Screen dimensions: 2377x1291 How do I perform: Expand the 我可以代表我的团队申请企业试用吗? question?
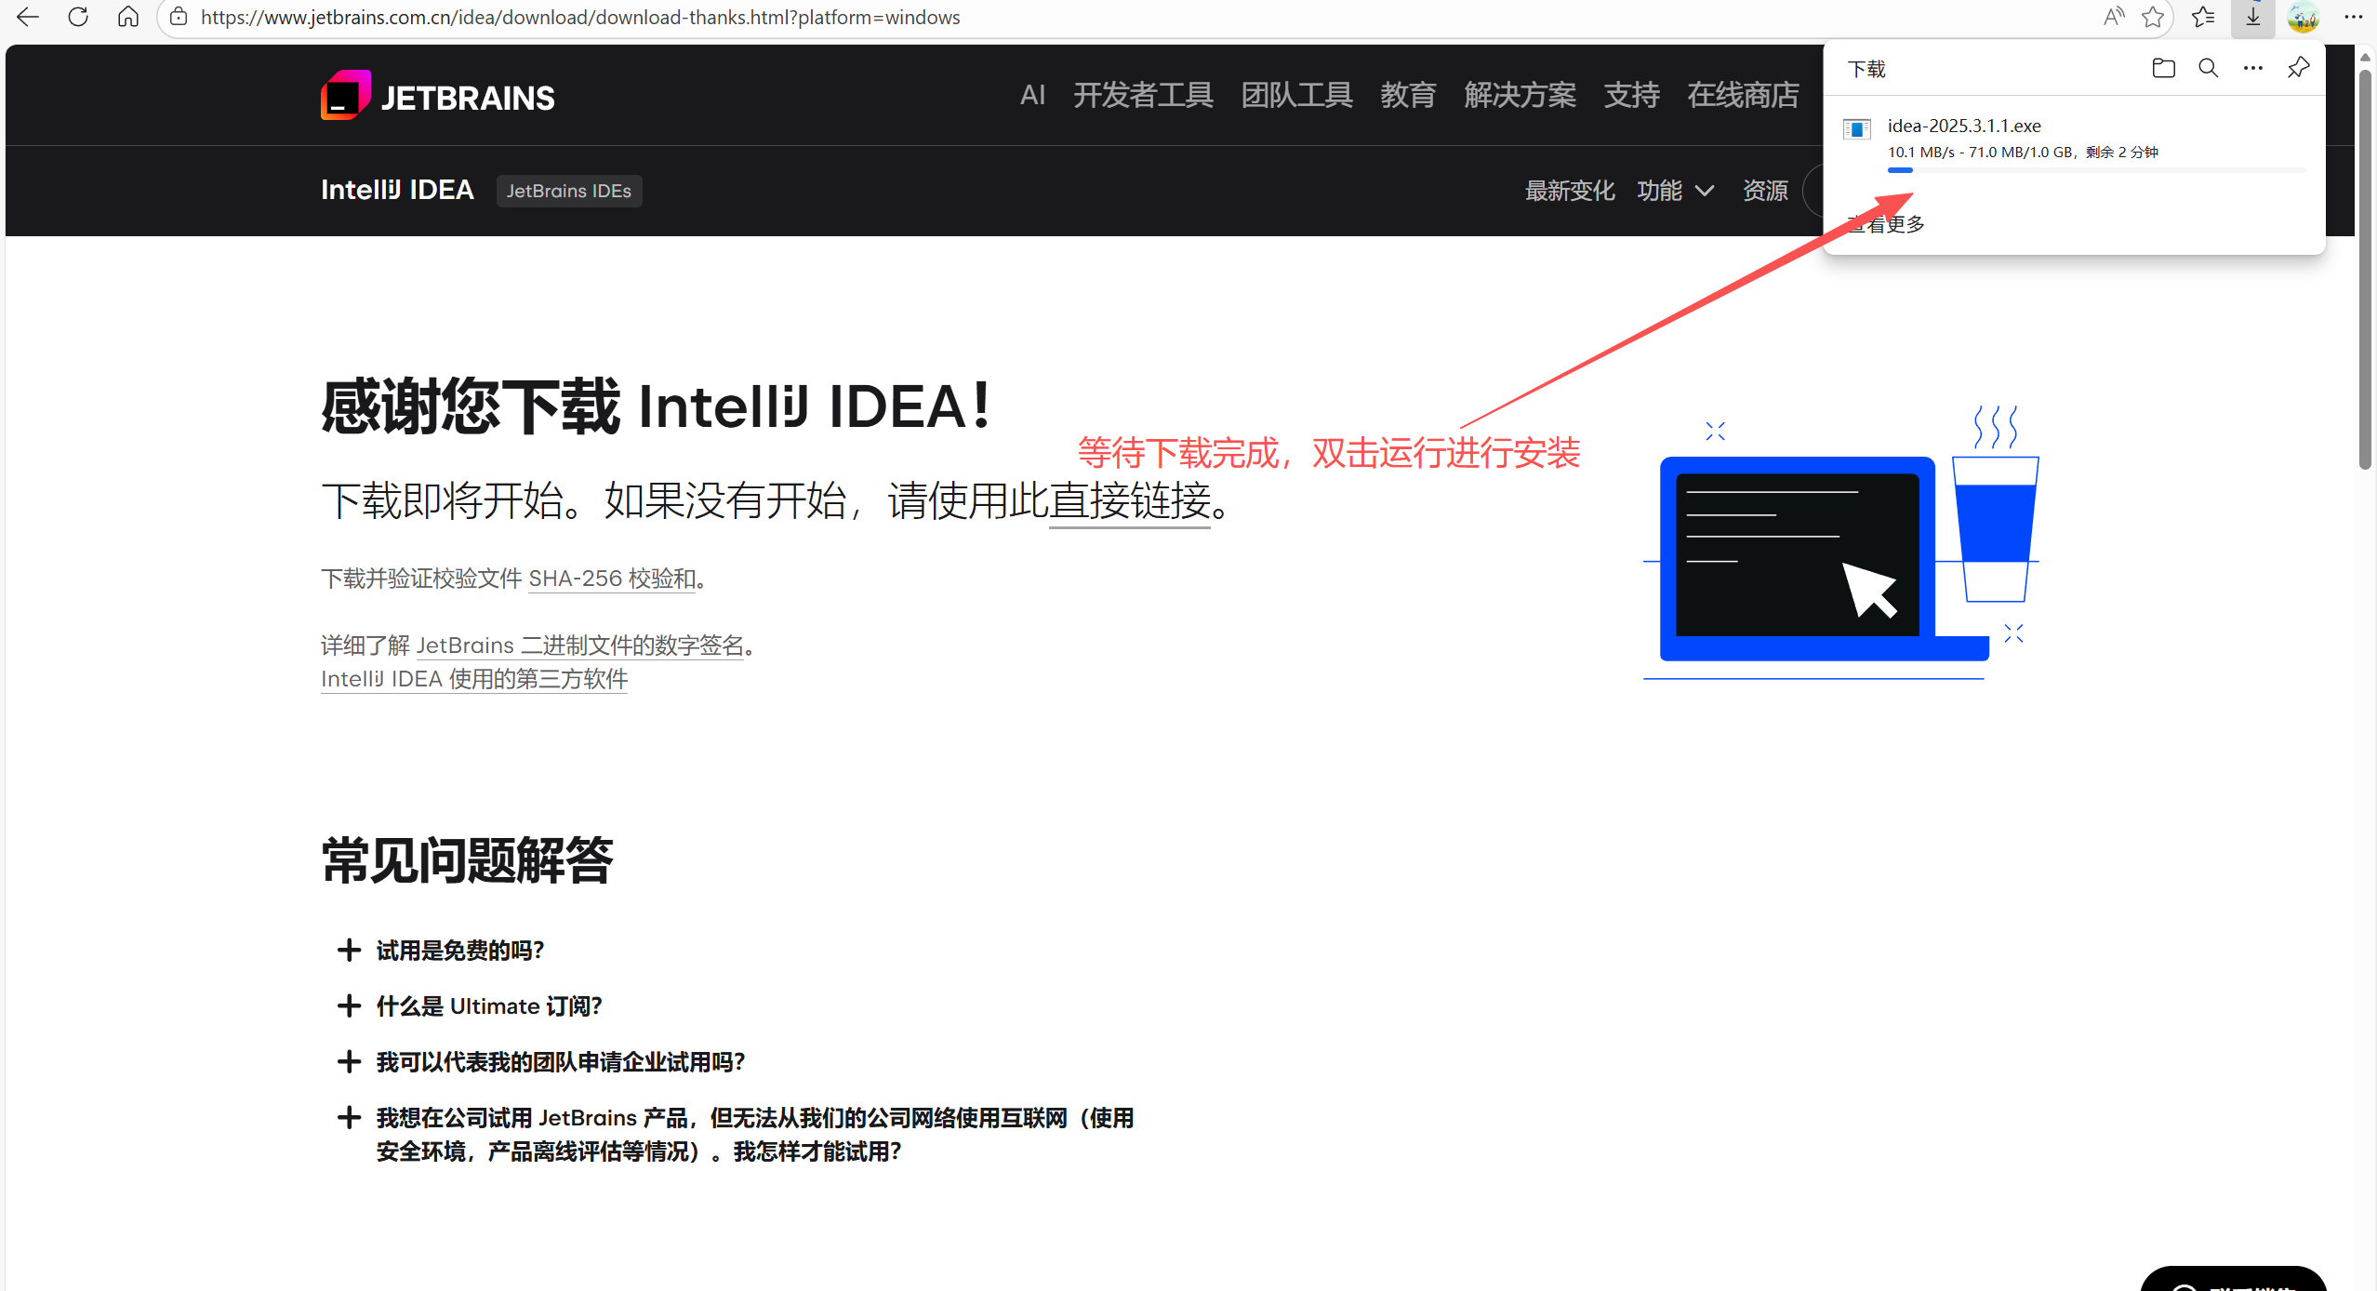coord(560,1062)
